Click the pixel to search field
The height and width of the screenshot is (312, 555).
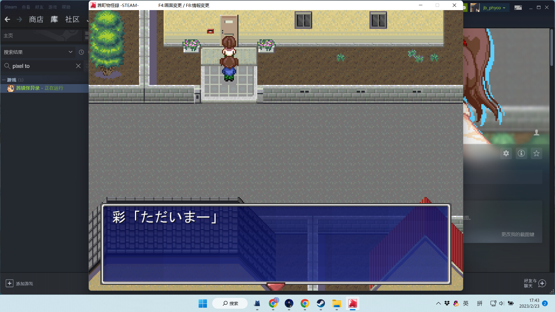coord(40,66)
